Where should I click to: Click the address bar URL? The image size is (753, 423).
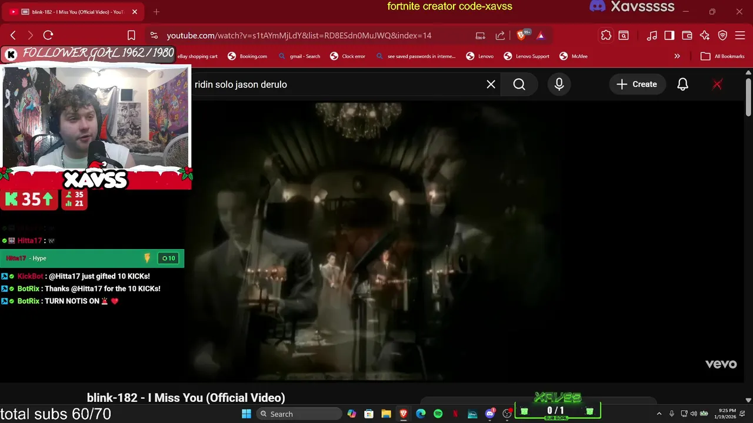tap(299, 35)
